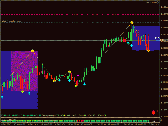
Task: Click the 16 Jan 20:30 time axis label
Action: 60,124
